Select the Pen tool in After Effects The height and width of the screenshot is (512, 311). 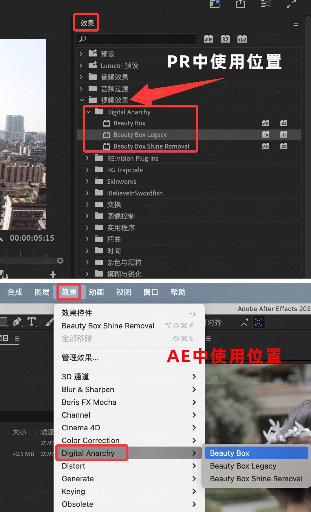click(17, 322)
